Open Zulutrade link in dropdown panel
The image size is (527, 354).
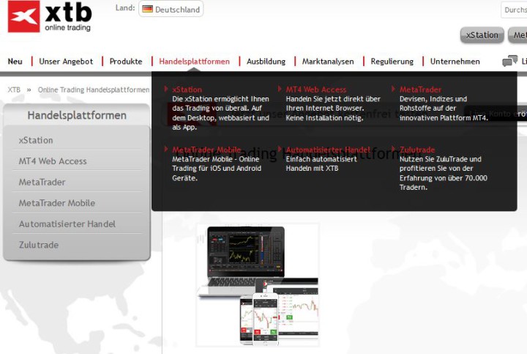coord(417,150)
